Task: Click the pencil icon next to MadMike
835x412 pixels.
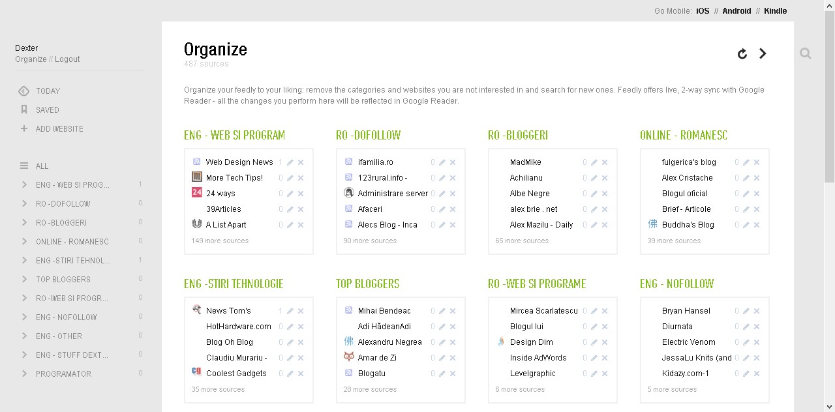Action: (594, 162)
